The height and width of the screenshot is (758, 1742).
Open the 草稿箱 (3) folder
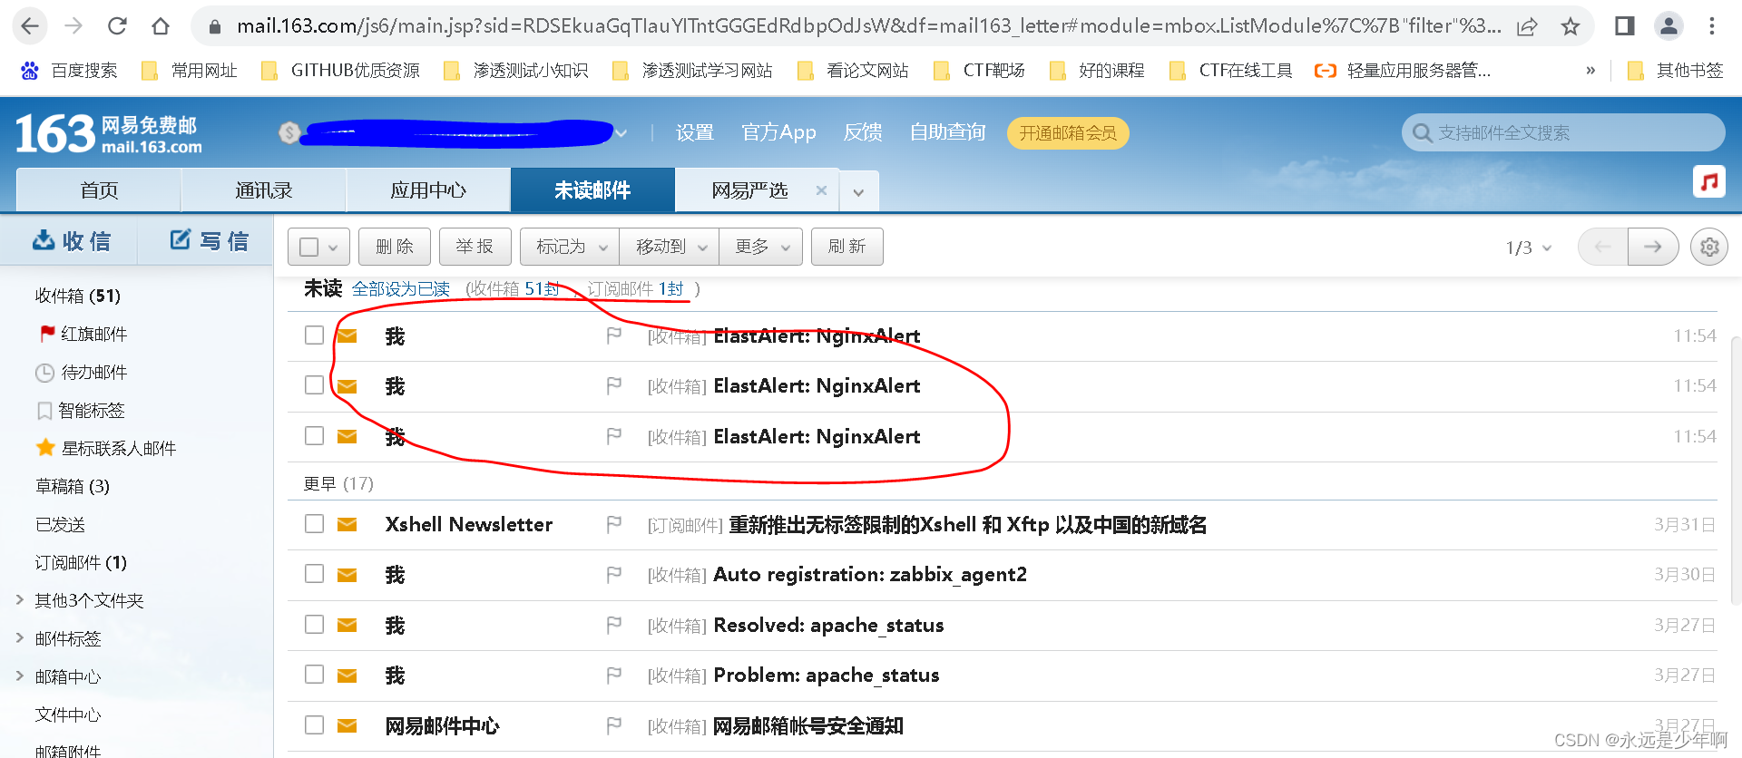73,486
